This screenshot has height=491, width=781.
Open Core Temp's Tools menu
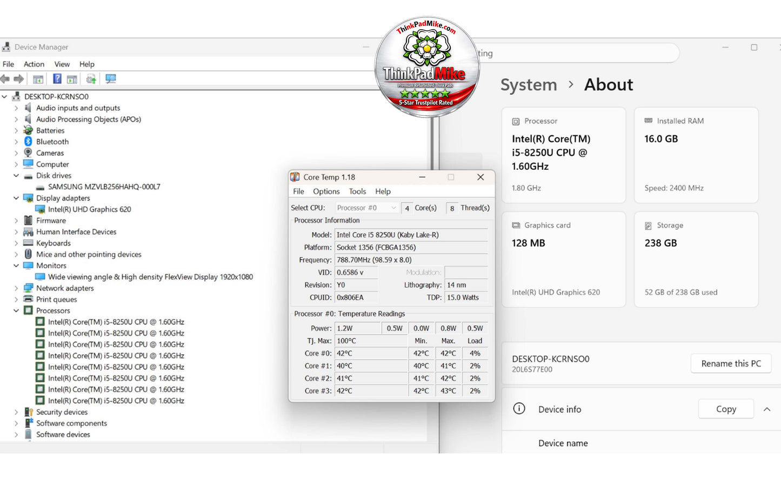click(357, 191)
